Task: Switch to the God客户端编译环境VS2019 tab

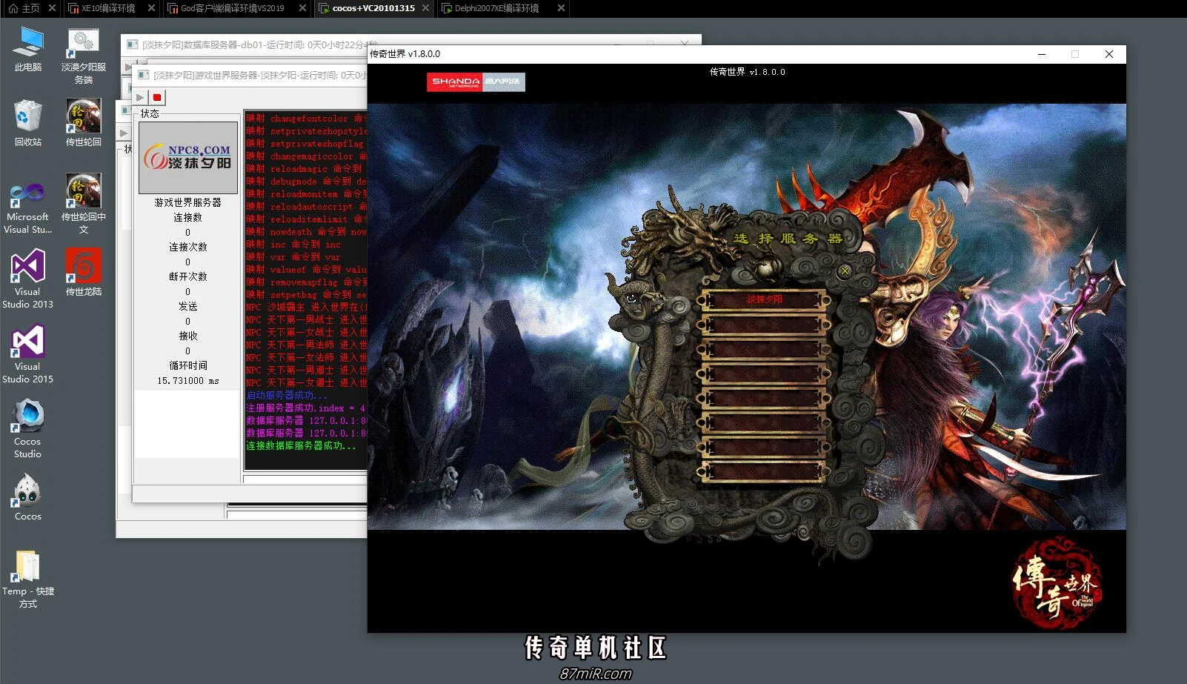Action: point(232,8)
